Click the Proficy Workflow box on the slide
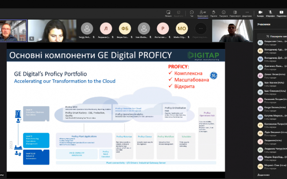This screenshot has width=287, height=179. coord(166,146)
